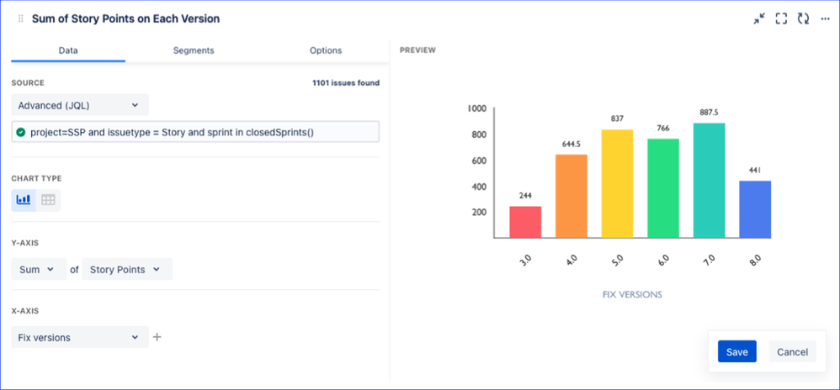Image resolution: width=840 pixels, height=390 pixels.
Task: Open the Options tab
Action: (326, 50)
